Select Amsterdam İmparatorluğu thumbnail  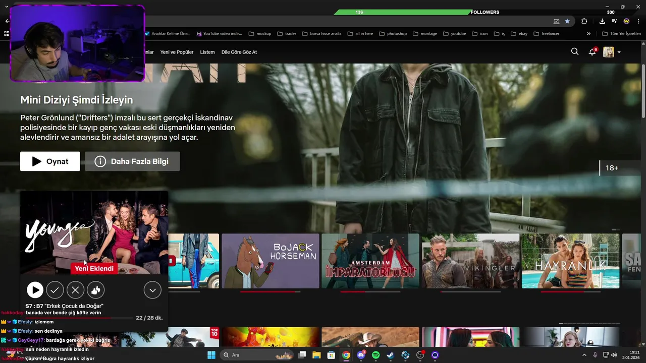(x=370, y=261)
